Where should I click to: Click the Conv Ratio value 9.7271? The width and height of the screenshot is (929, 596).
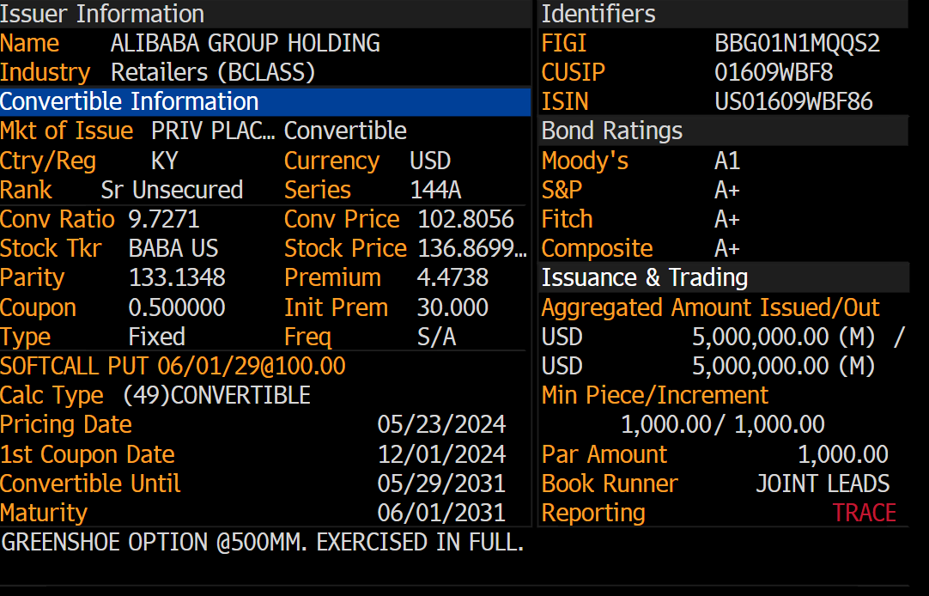[x=164, y=219]
